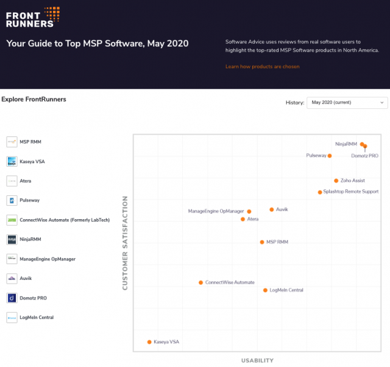Select Pulseway in the product list
The height and width of the screenshot is (367, 390).
[x=30, y=200]
